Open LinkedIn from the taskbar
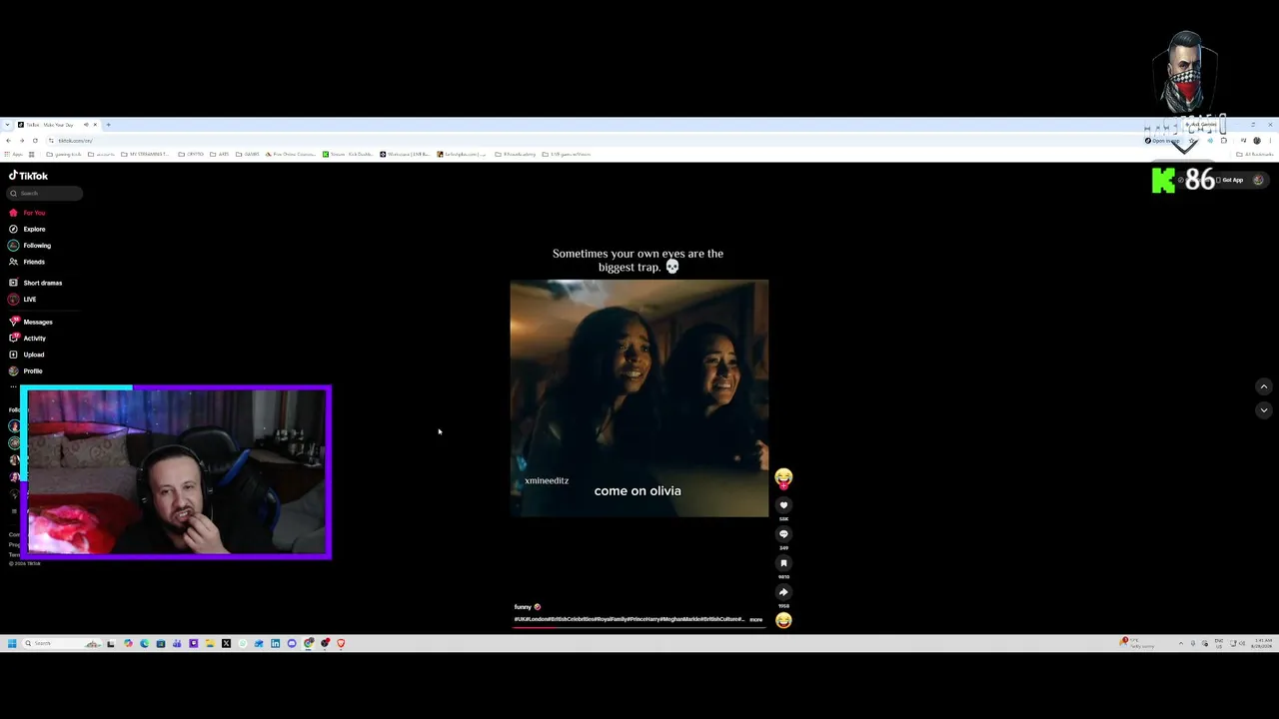The width and height of the screenshot is (1279, 719). (275, 643)
